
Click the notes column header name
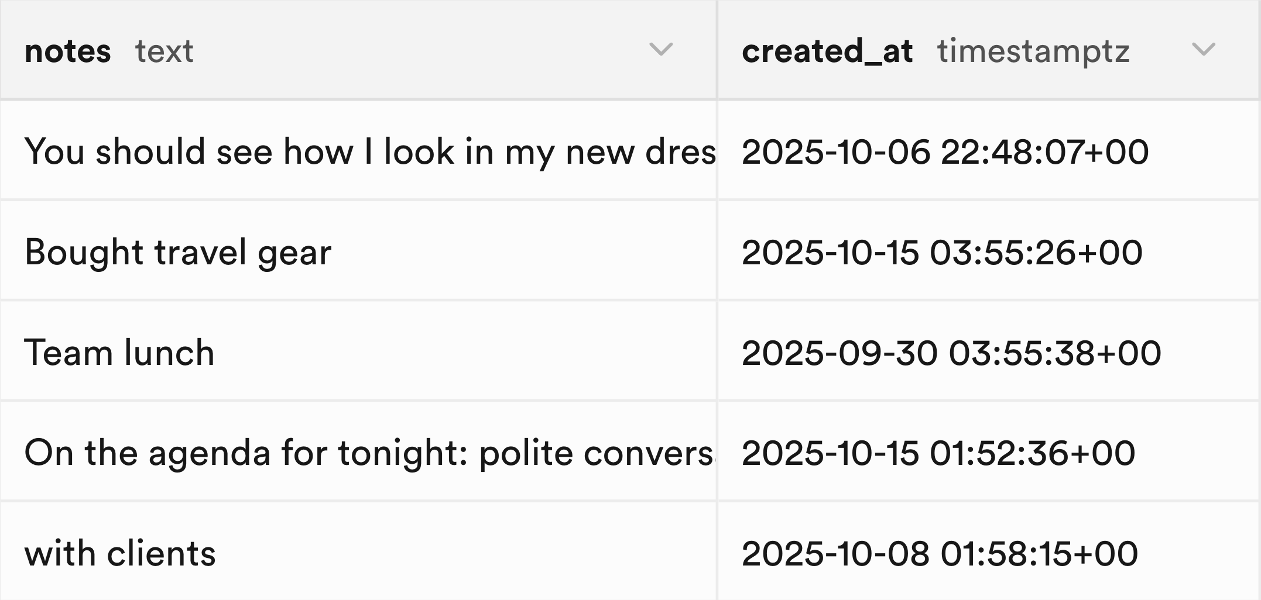coord(68,51)
